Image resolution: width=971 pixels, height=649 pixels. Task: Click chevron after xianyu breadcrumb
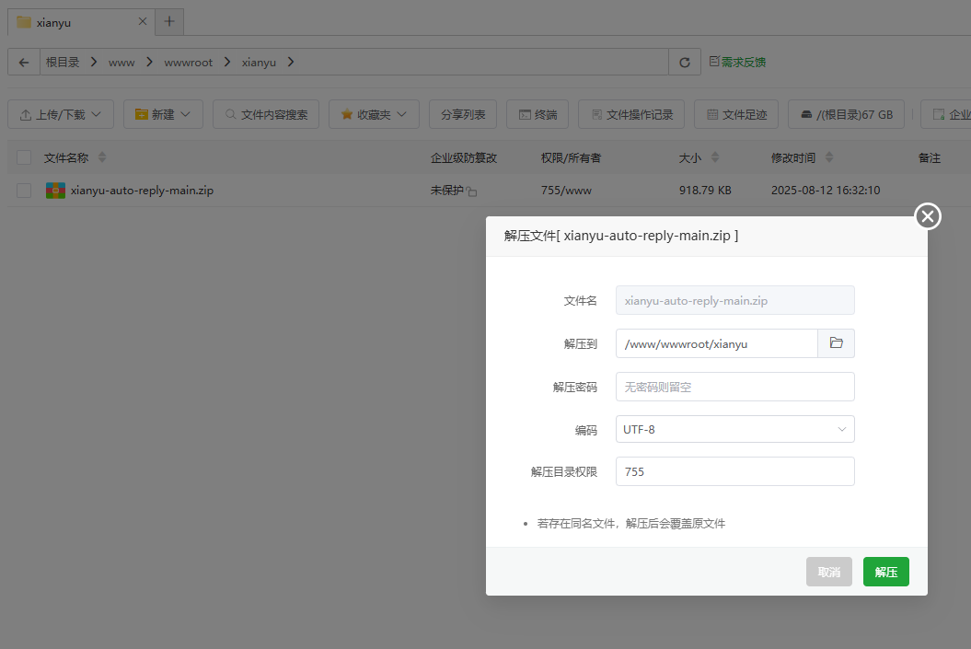(291, 62)
